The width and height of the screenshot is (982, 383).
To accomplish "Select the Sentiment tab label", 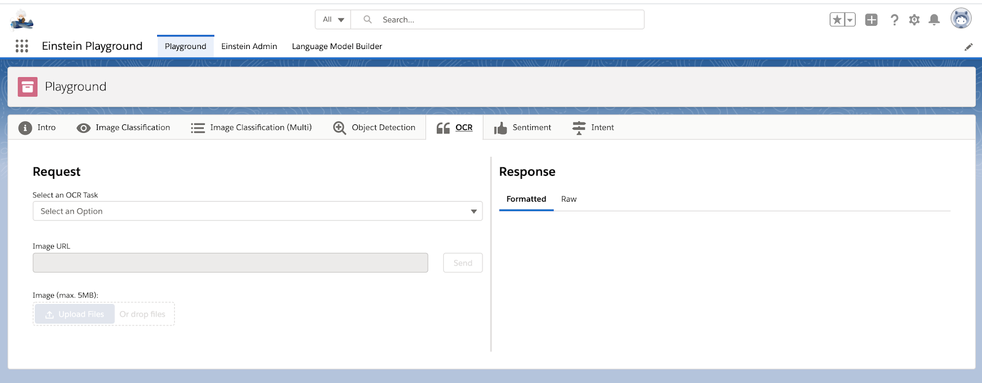I will (532, 127).
